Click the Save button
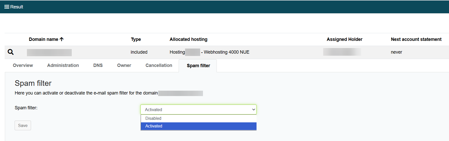This screenshot has width=449, height=141. coord(23,125)
